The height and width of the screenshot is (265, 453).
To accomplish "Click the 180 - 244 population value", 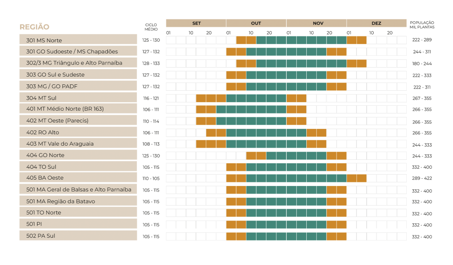I will 422,64.
